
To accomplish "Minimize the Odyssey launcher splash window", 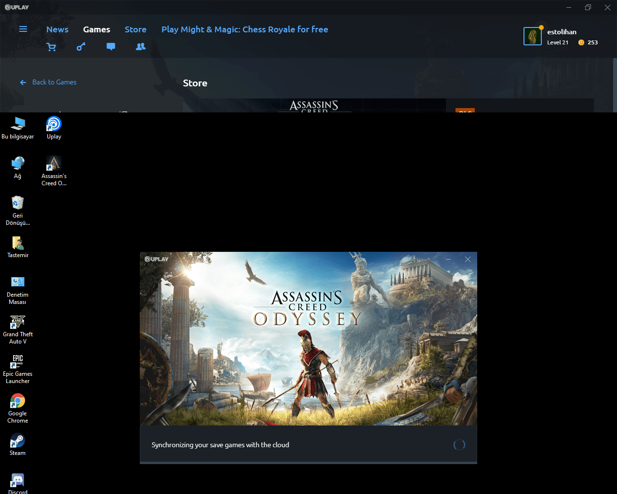I will click(448, 260).
